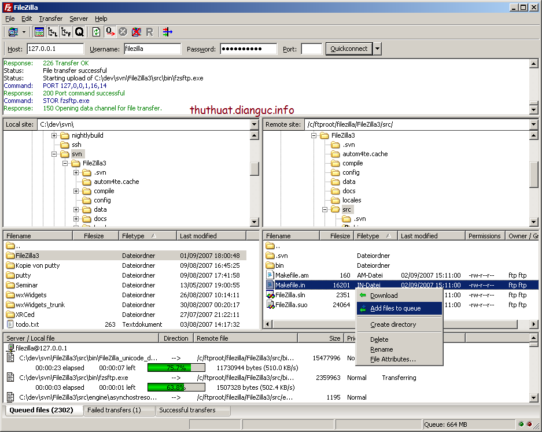
Task: Open the Help menu
Action: coord(101,19)
